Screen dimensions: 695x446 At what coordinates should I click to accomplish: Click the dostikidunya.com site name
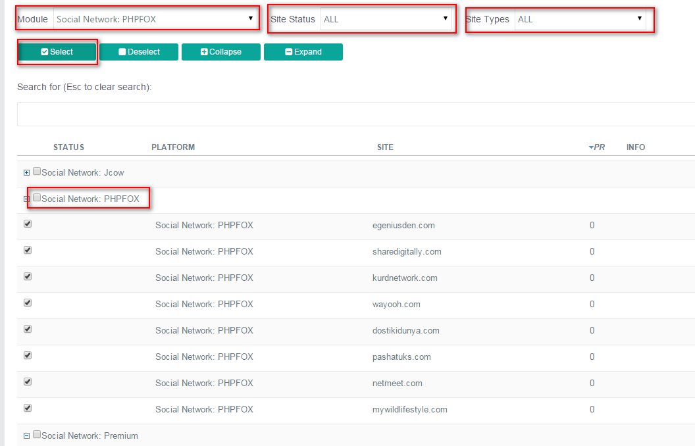(406, 331)
